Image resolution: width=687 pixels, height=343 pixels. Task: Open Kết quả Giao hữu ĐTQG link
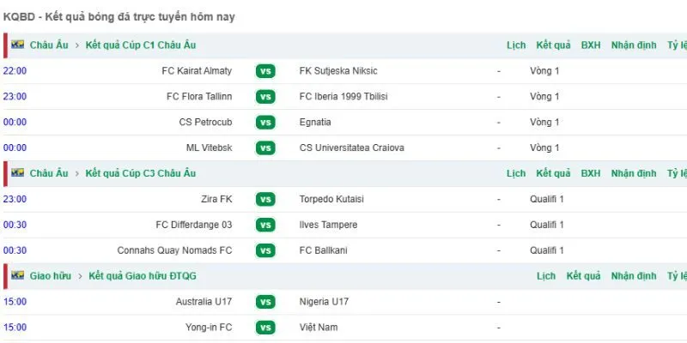143,276
